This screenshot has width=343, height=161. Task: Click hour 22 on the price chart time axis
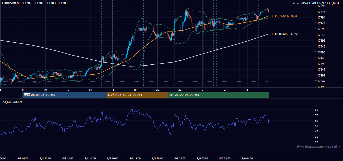tap(180, 90)
